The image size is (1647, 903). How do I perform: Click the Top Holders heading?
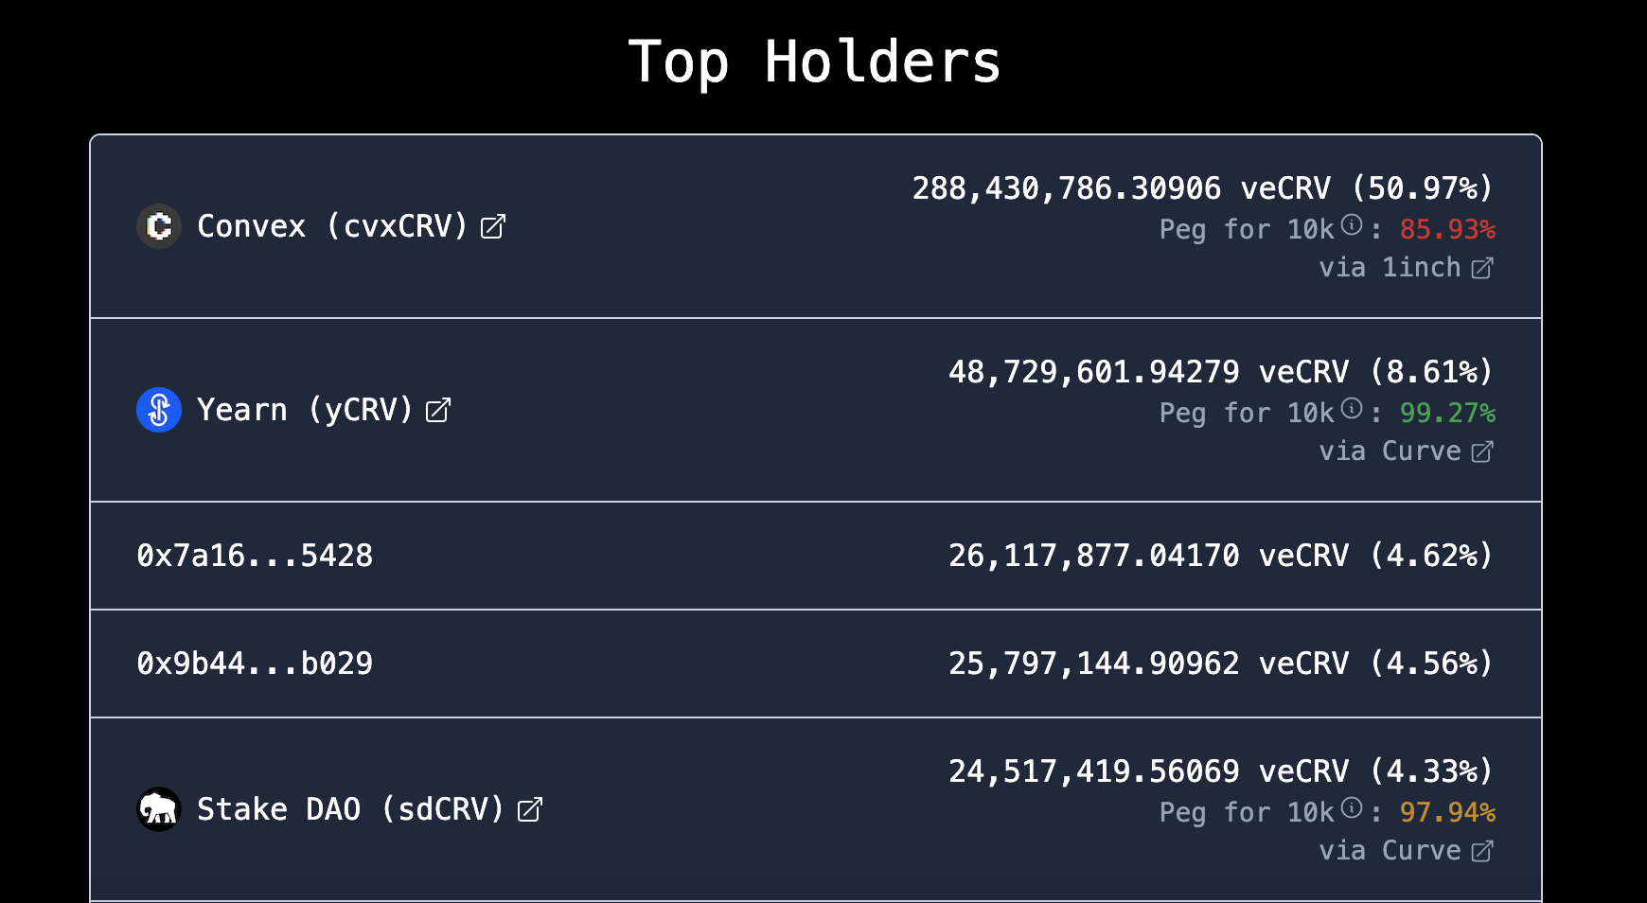point(815,62)
